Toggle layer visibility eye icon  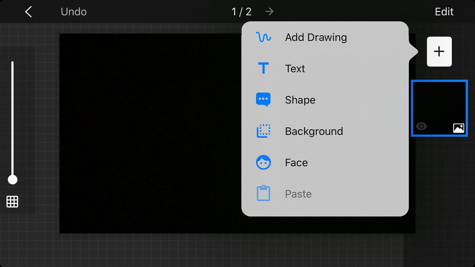421,126
